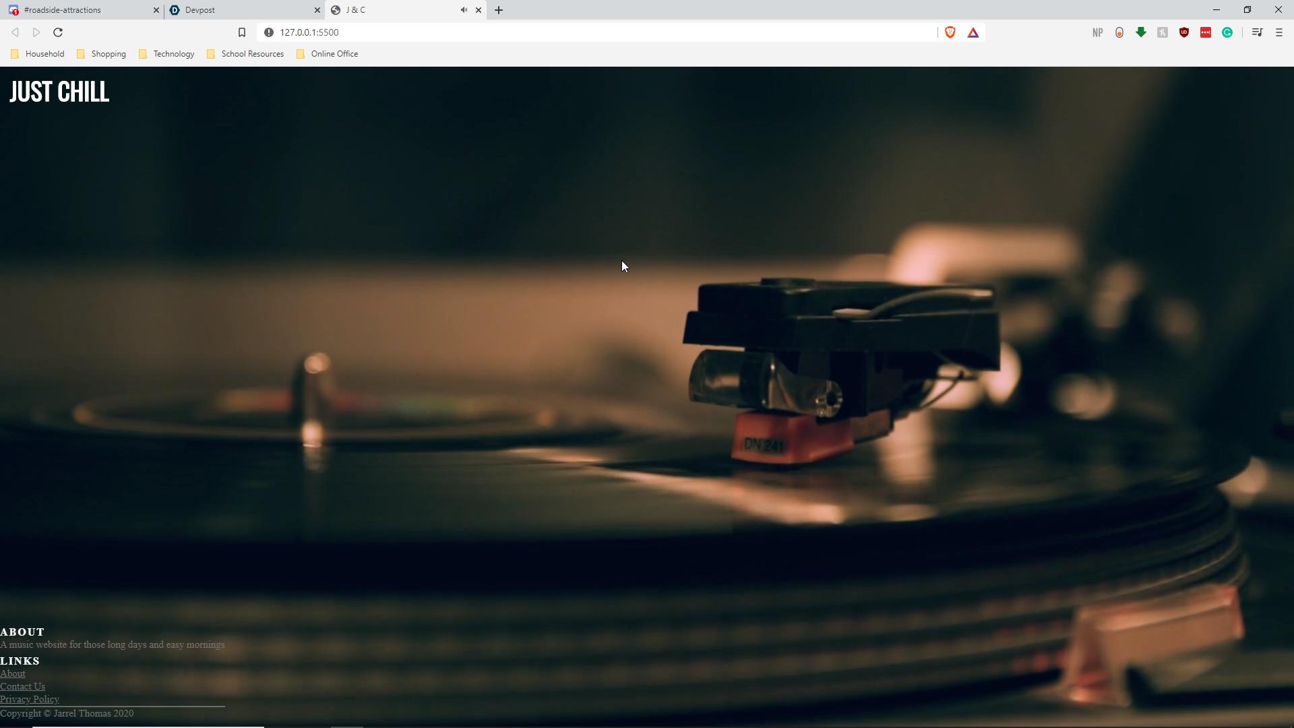
Task: Reload the current page
Action: coord(58,32)
